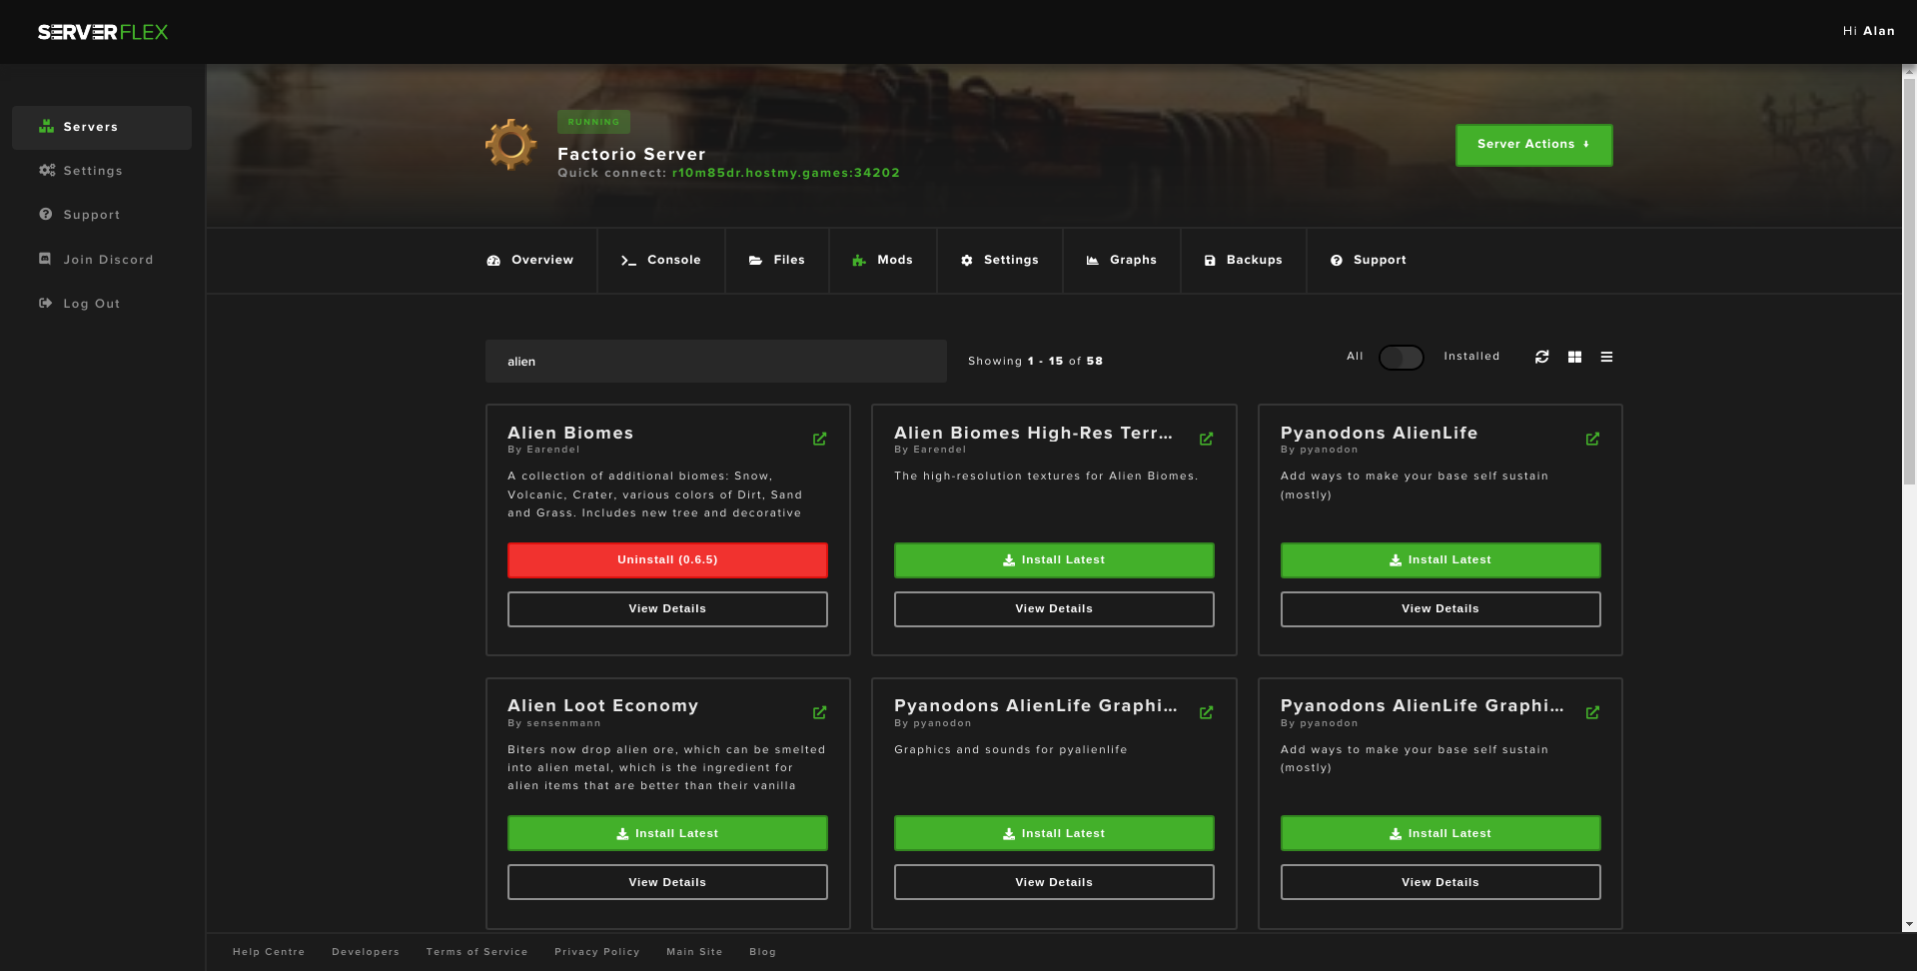1917x971 pixels.
Task: Click refresh mods list icon
Action: (x=1542, y=357)
